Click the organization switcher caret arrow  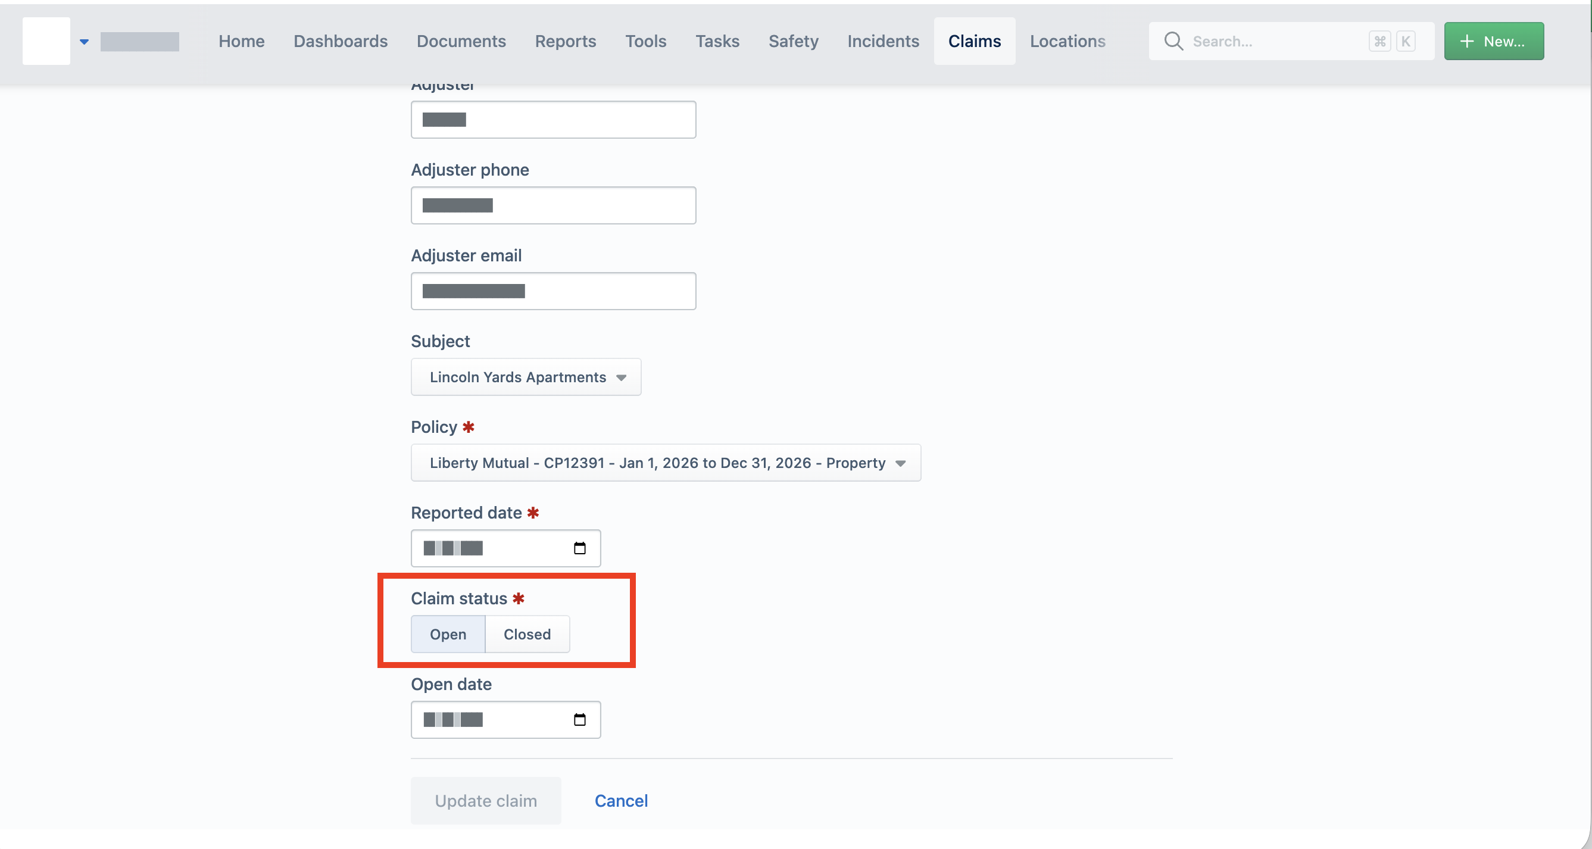(84, 42)
